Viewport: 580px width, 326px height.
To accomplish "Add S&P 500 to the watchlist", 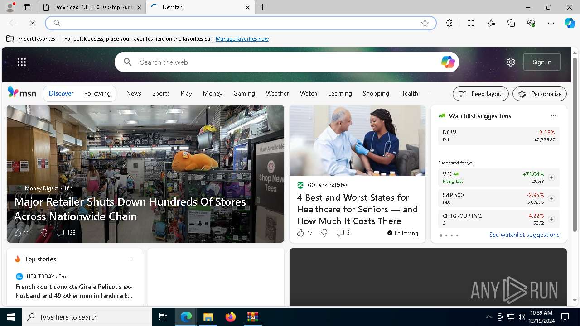I will tap(551, 198).
